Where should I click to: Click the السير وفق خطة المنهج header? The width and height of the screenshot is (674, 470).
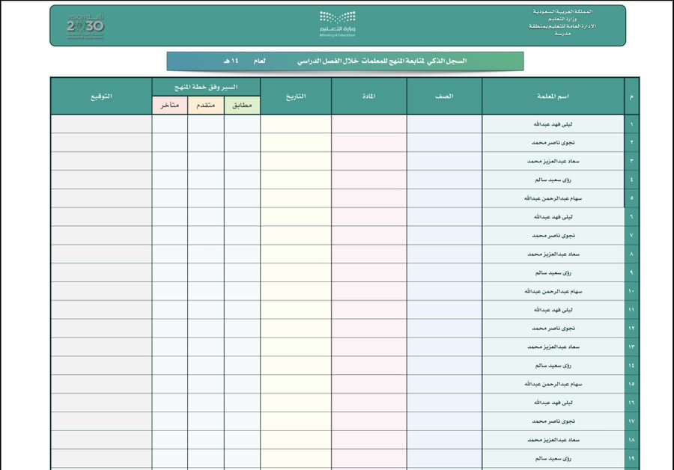206,88
